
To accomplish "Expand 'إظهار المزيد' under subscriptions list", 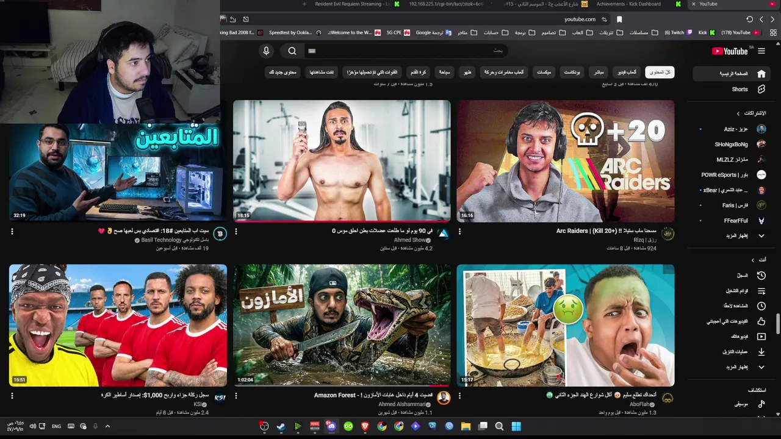I will point(732,235).
